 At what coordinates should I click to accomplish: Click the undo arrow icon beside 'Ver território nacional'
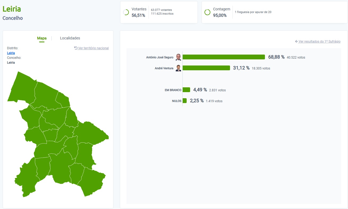click(76, 48)
